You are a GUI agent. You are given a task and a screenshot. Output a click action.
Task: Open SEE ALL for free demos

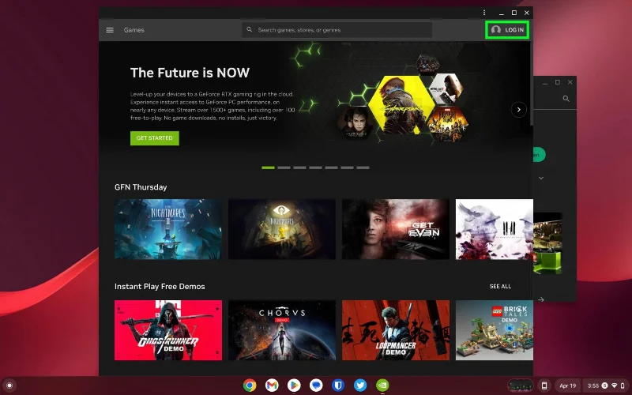(500, 286)
